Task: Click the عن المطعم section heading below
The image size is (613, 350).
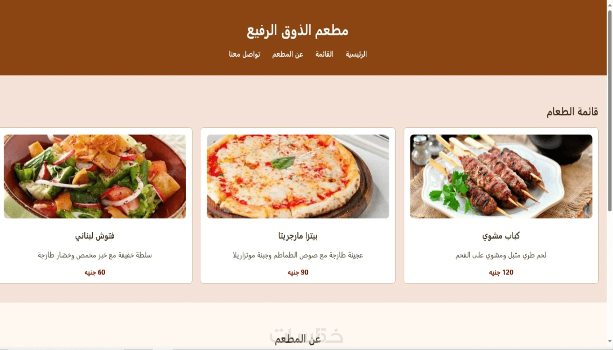Action: [x=298, y=339]
